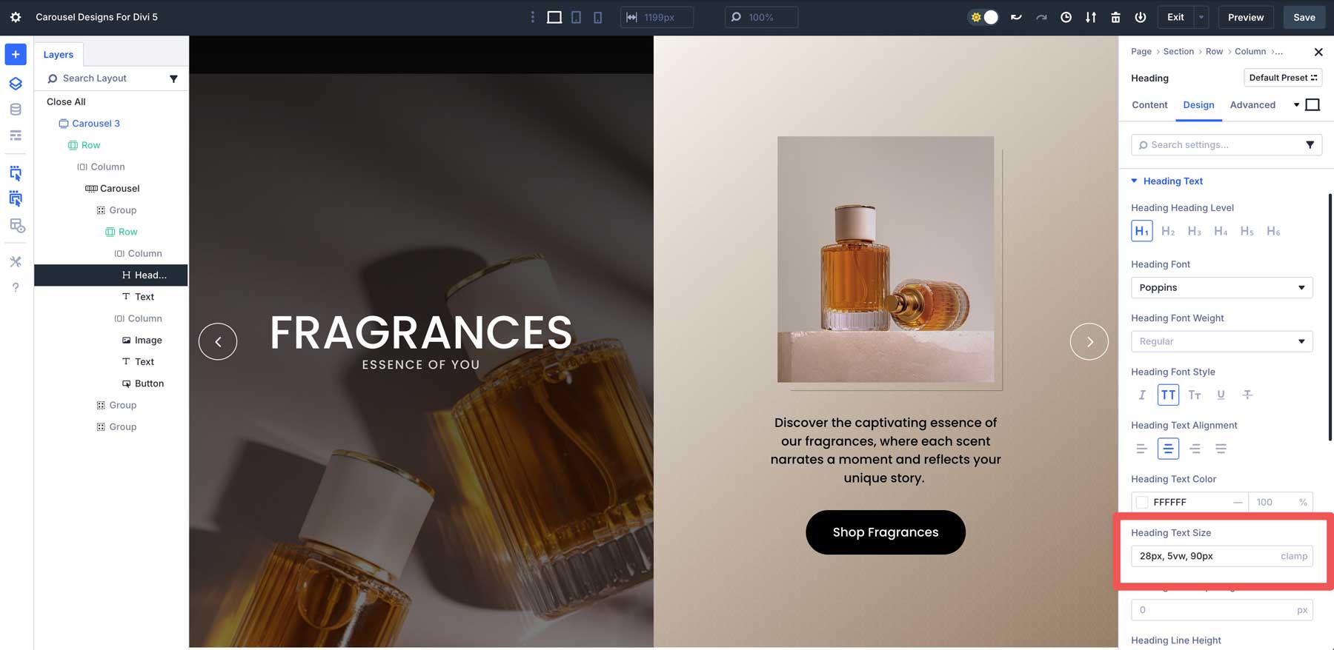Toggle the underline font style

1221,395
